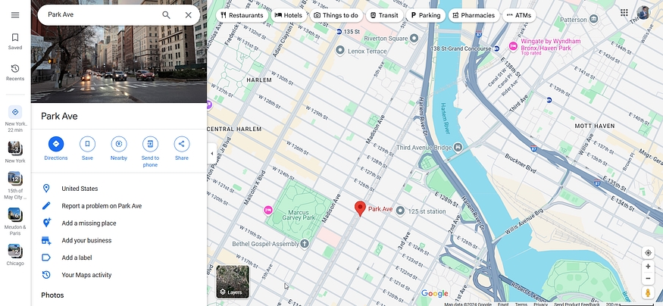663x306 pixels.
Task: Zoom in with the plus button
Action: (648, 267)
